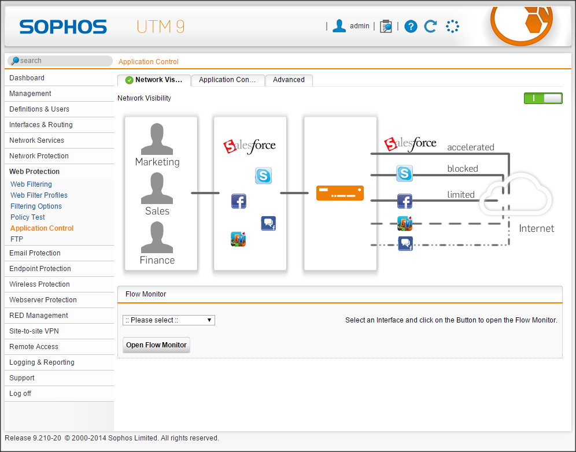
Task: Click the admin user icon in header
Action: tap(339, 26)
